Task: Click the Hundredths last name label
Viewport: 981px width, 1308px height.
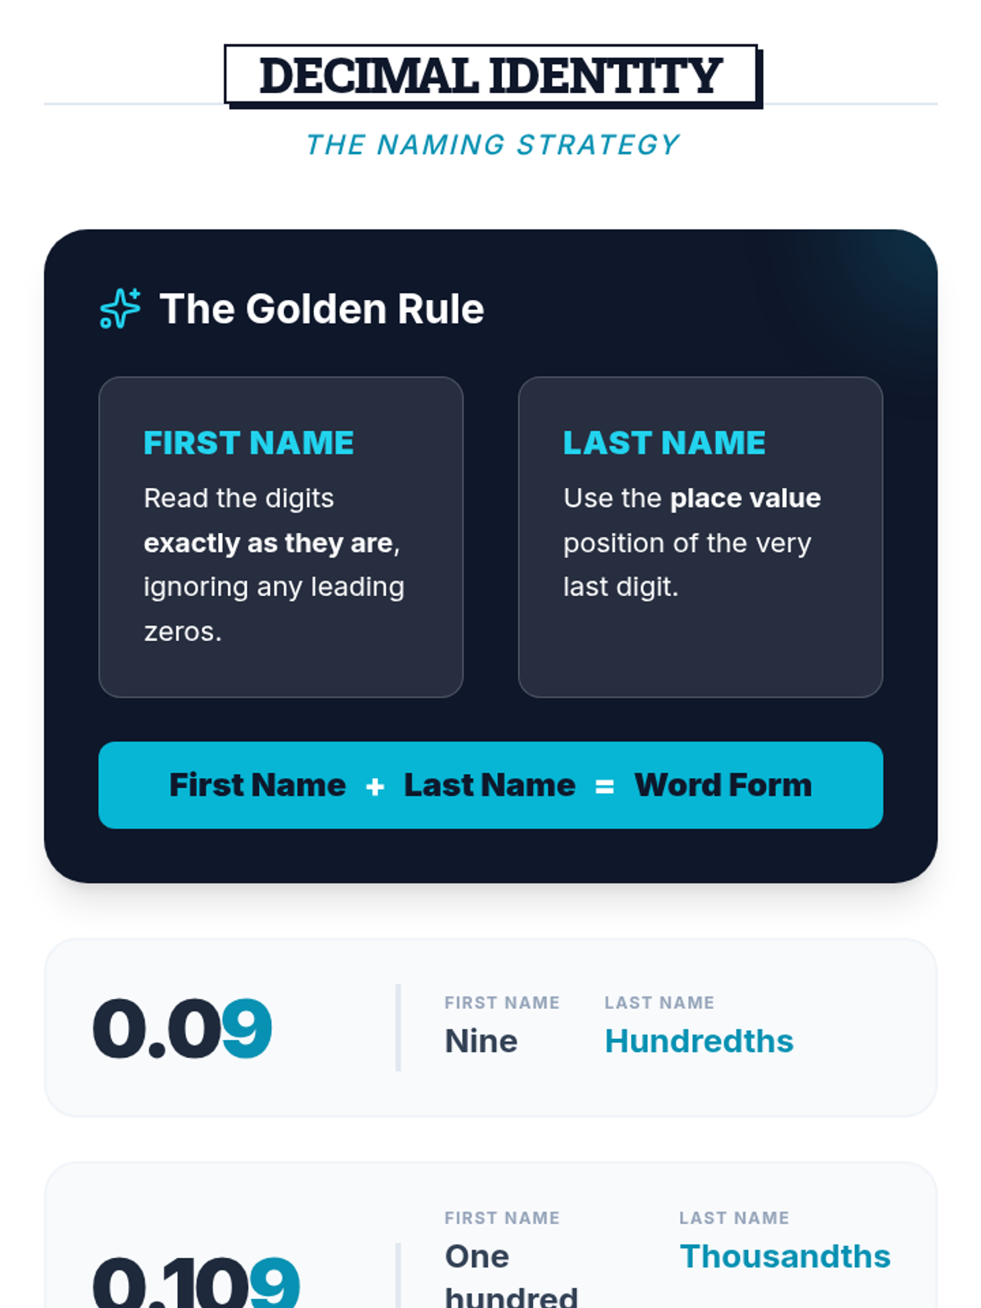Action: point(699,1041)
